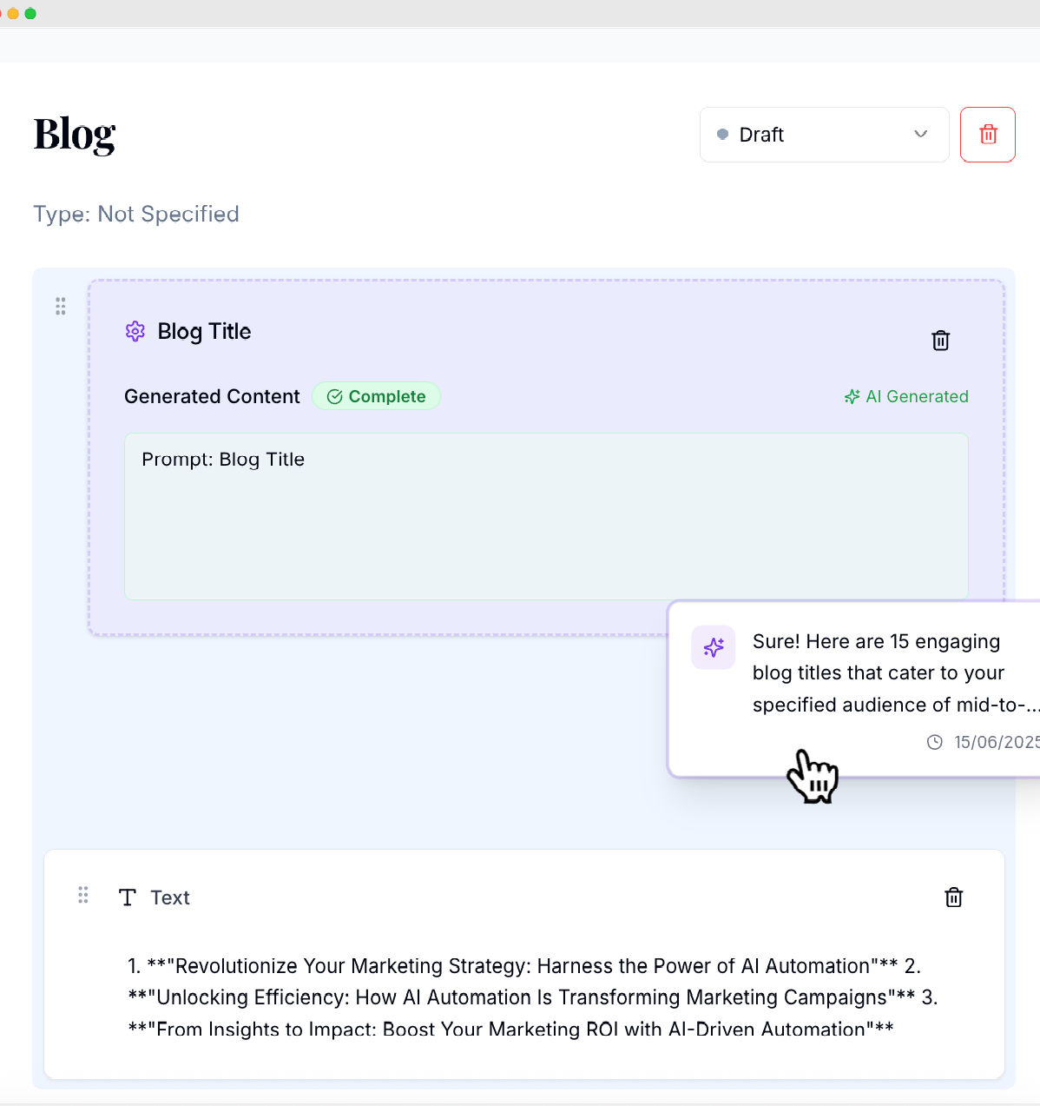This screenshot has width=1040, height=1106.
Task: Delete the Blog Title block
Action: coord(940,341)
